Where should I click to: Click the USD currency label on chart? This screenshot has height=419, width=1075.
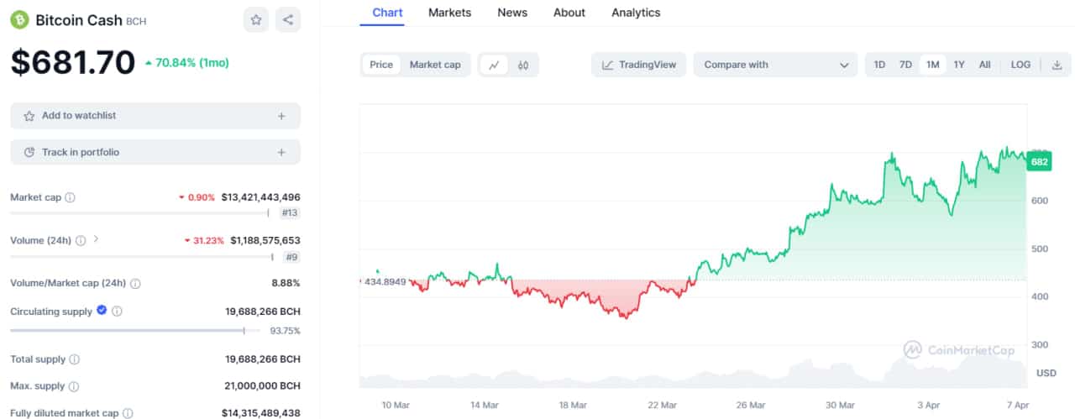click(x=1046, y=373)
